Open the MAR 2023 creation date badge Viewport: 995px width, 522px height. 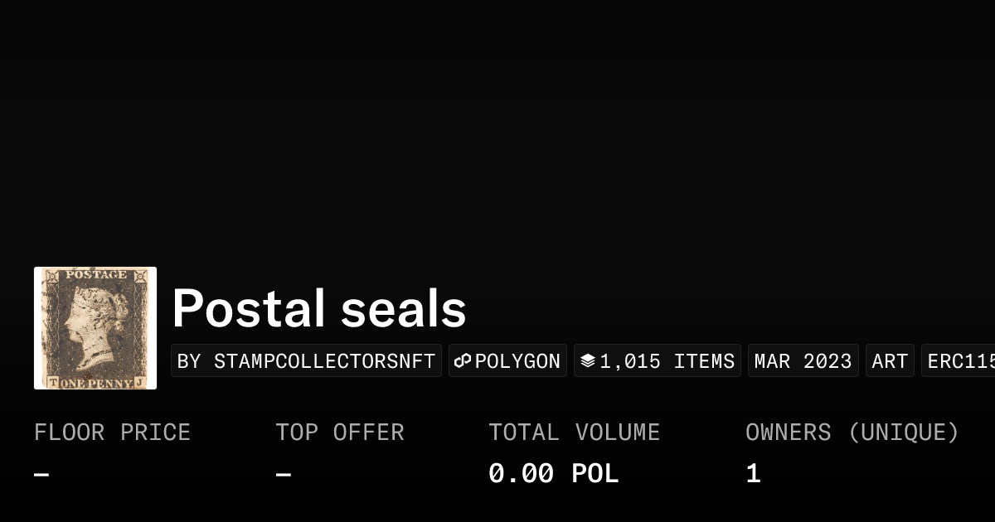[x=803, y=360]
